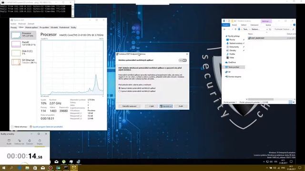The image size is (305, 171).
Task: Click the Explorer back navigation arrow
Action: pos(224,29)
